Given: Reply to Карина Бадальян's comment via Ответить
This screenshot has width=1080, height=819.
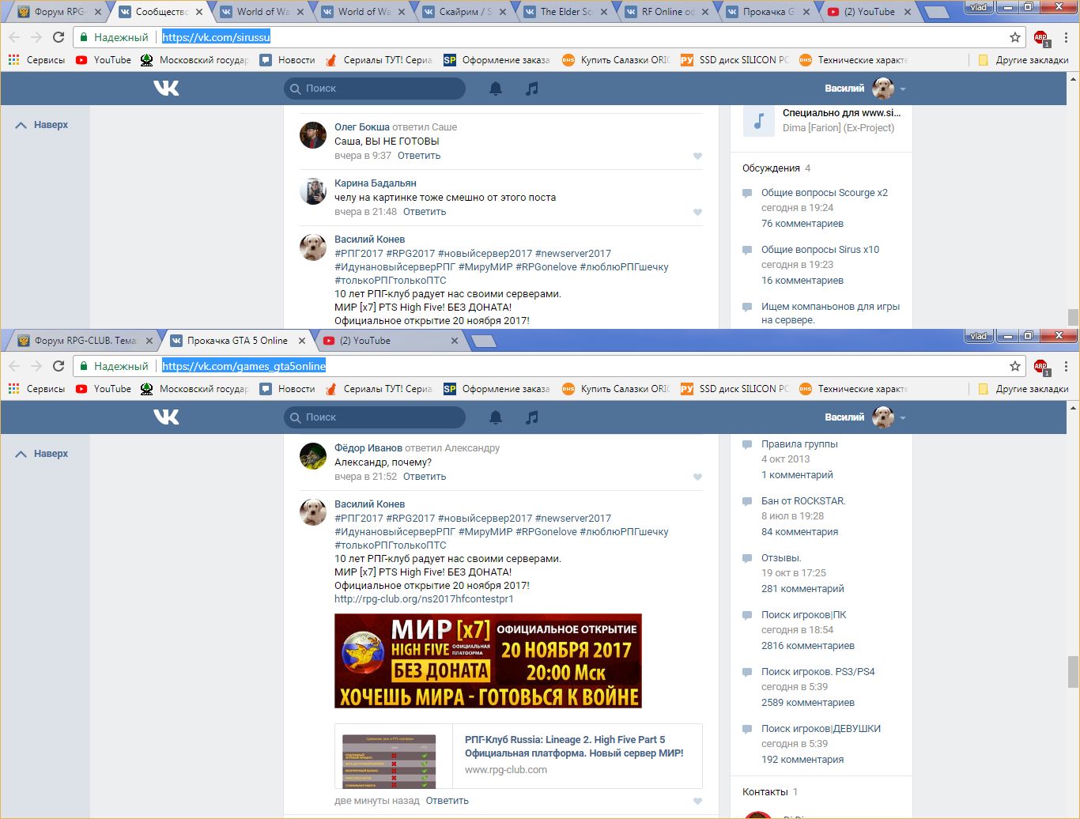Looking at the screenshot, I should pyautogui.click(x=425, y=212).
